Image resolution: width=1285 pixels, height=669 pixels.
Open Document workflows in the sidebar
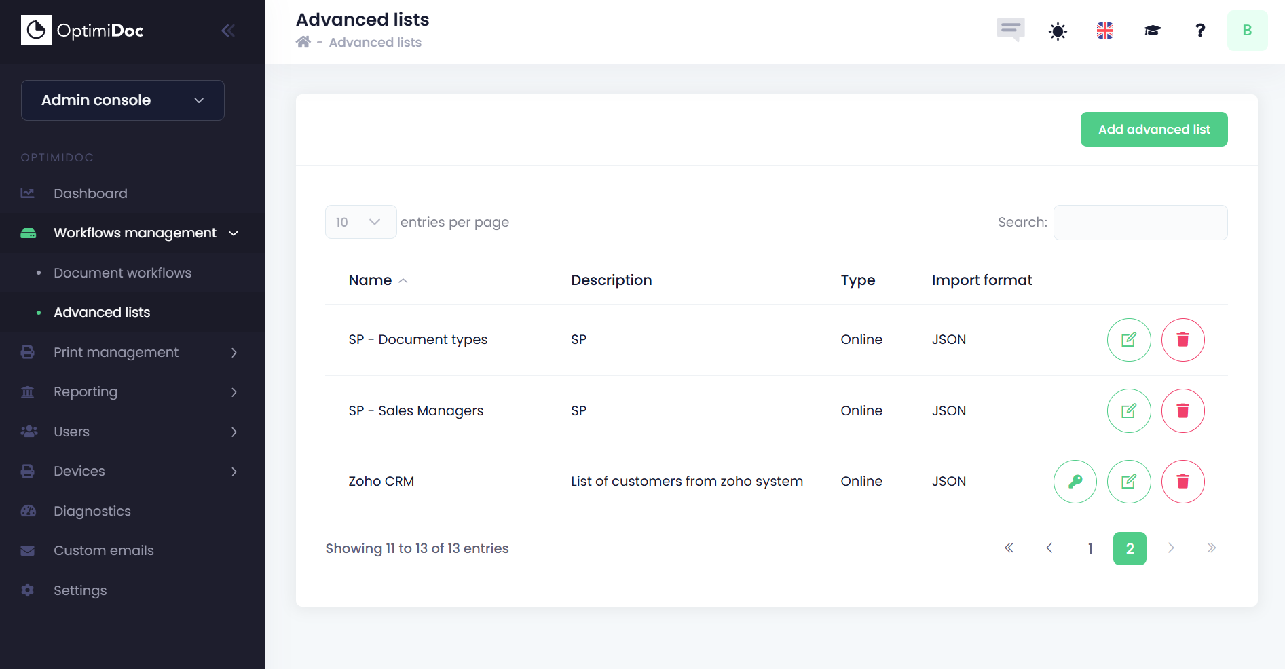122,273
